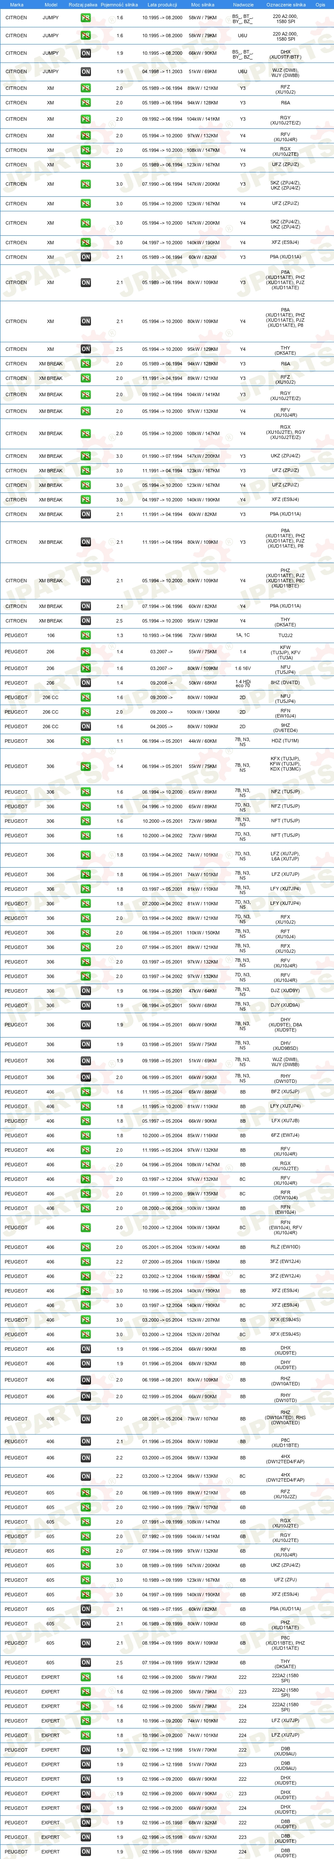Click the Model column header
Viewport: 334px width, 1859px height.
(x=50, y=4)
